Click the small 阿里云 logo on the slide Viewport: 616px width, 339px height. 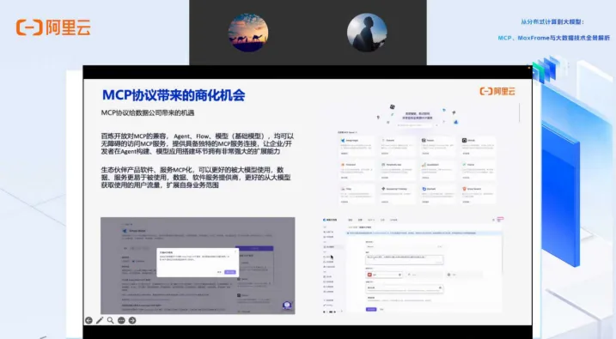coord(497,92)
